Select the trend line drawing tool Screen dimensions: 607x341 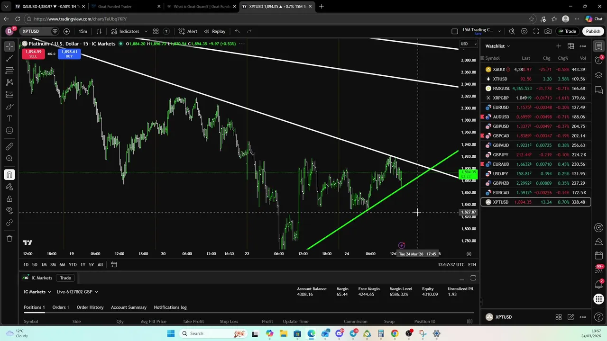point(9,59)
